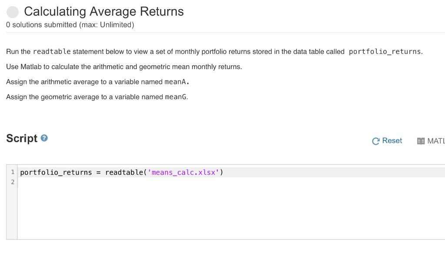This screenshot has height=270, width=445.
Task: Place cursor at end of code line 1
Action: tap(224, 173)
